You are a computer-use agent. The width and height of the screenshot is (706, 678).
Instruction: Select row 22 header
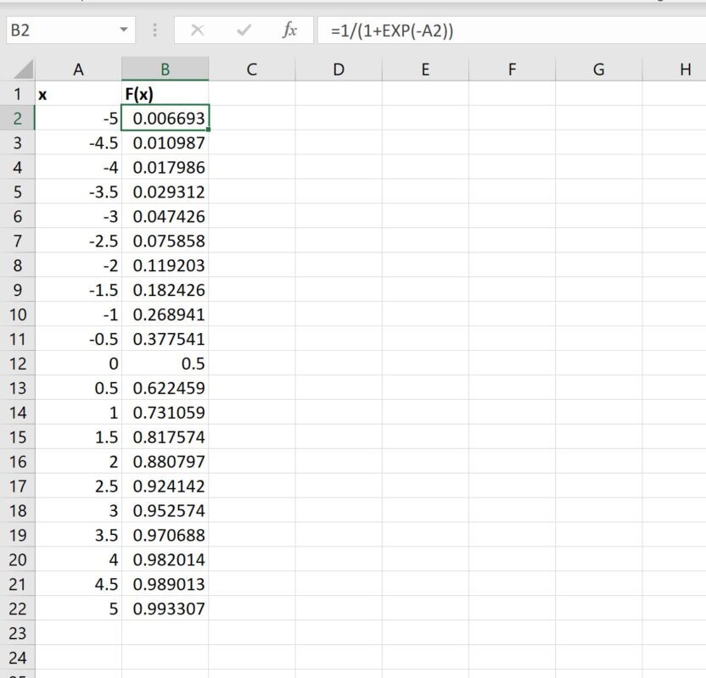(x=17, y=609)
